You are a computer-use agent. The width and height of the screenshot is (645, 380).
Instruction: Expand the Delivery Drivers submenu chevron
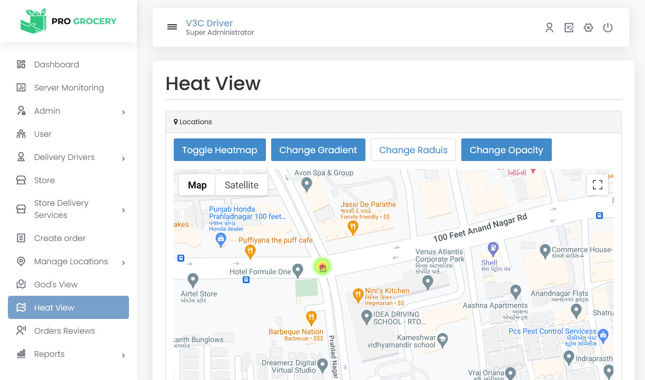123,158
